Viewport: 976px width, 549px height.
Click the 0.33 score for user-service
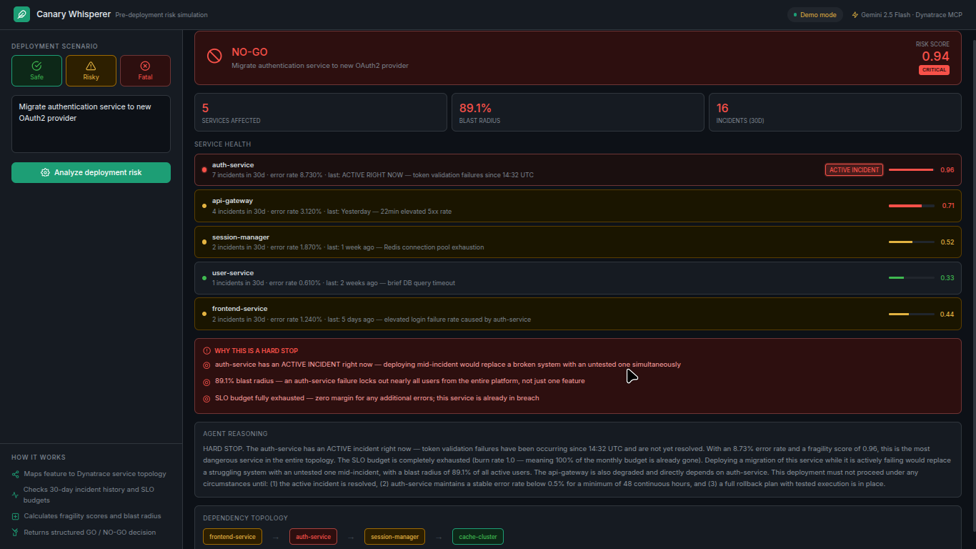(947, 278)
